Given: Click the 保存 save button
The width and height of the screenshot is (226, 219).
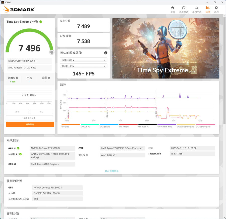Looking at the screenshot, I should [x=41, y=112].
